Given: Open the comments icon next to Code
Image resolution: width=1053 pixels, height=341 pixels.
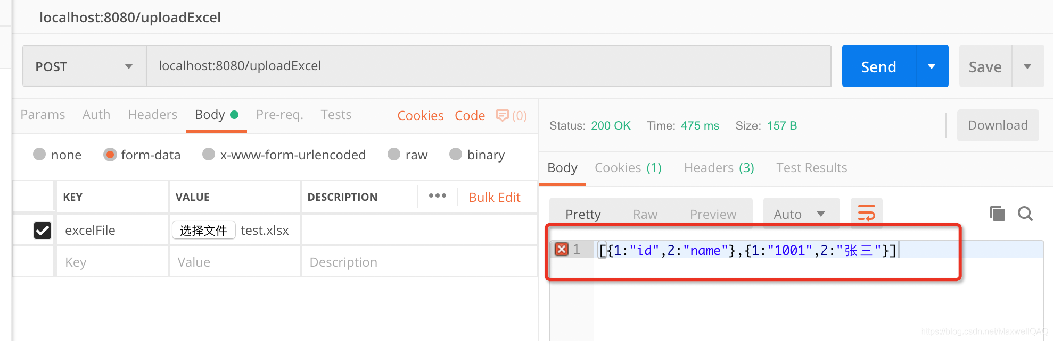Looking at the screenshot, I should point(502,115).
